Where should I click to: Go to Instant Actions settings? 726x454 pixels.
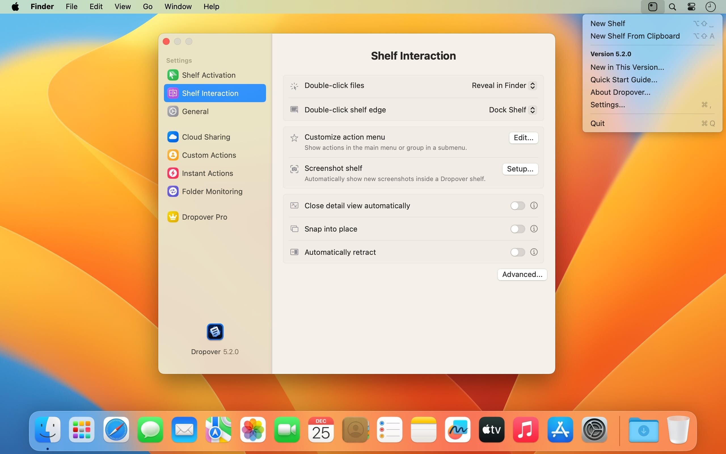tap(207, 173)
